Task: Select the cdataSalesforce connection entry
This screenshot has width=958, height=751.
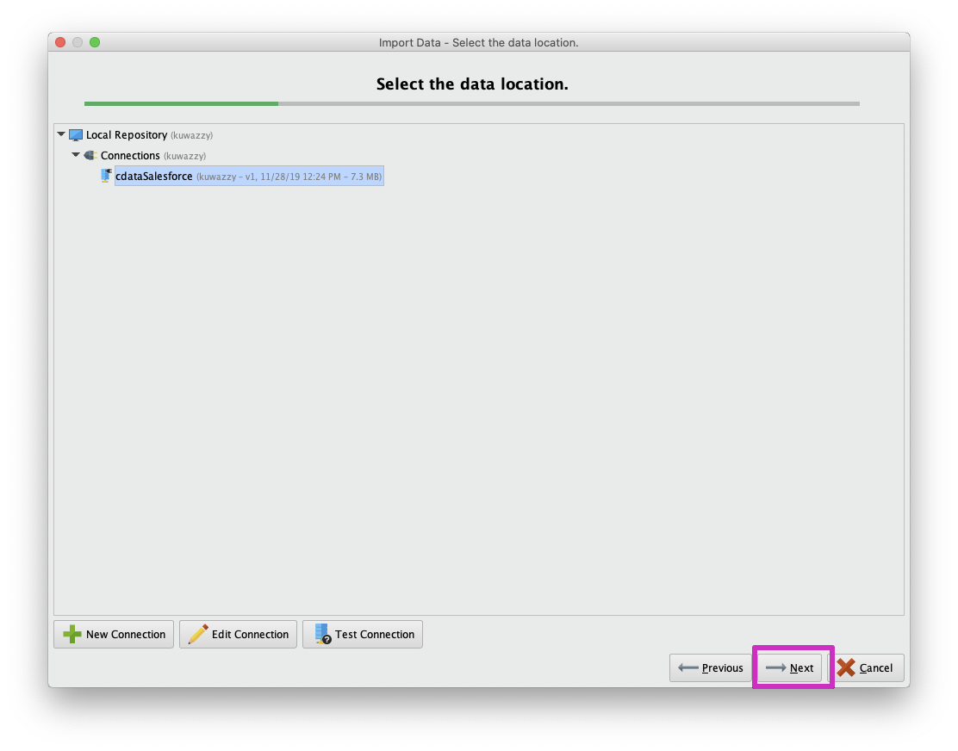Action: [249, 176]
